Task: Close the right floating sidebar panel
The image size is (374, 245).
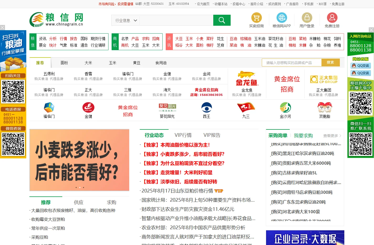Action: pos(371,30)
